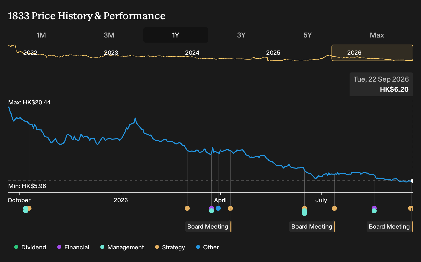The height and width of the screenshot is (262, 421).
Task: Toggle the Management legend filter
Action: (x=122, y=247)
